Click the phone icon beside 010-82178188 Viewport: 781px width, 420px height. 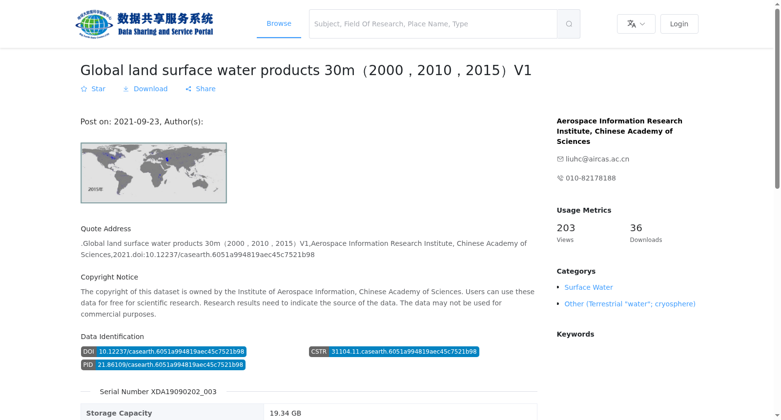click(560, 178)
